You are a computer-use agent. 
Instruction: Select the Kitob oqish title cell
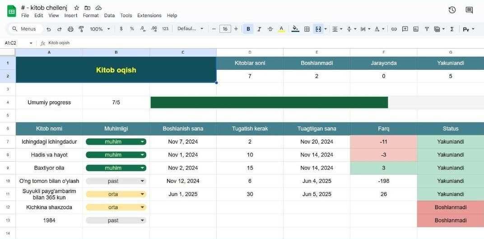(x=116, y=70)
